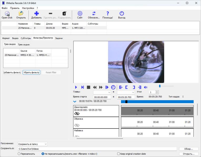The width and height of the screenshot is (201, 157).
Task: Click the Обзор... browse button
Action: (189, 149)
